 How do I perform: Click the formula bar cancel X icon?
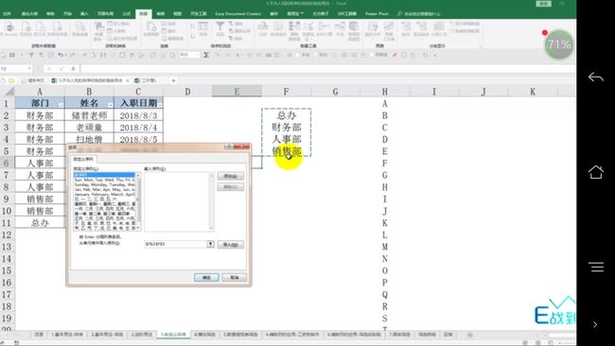(49, 69)
